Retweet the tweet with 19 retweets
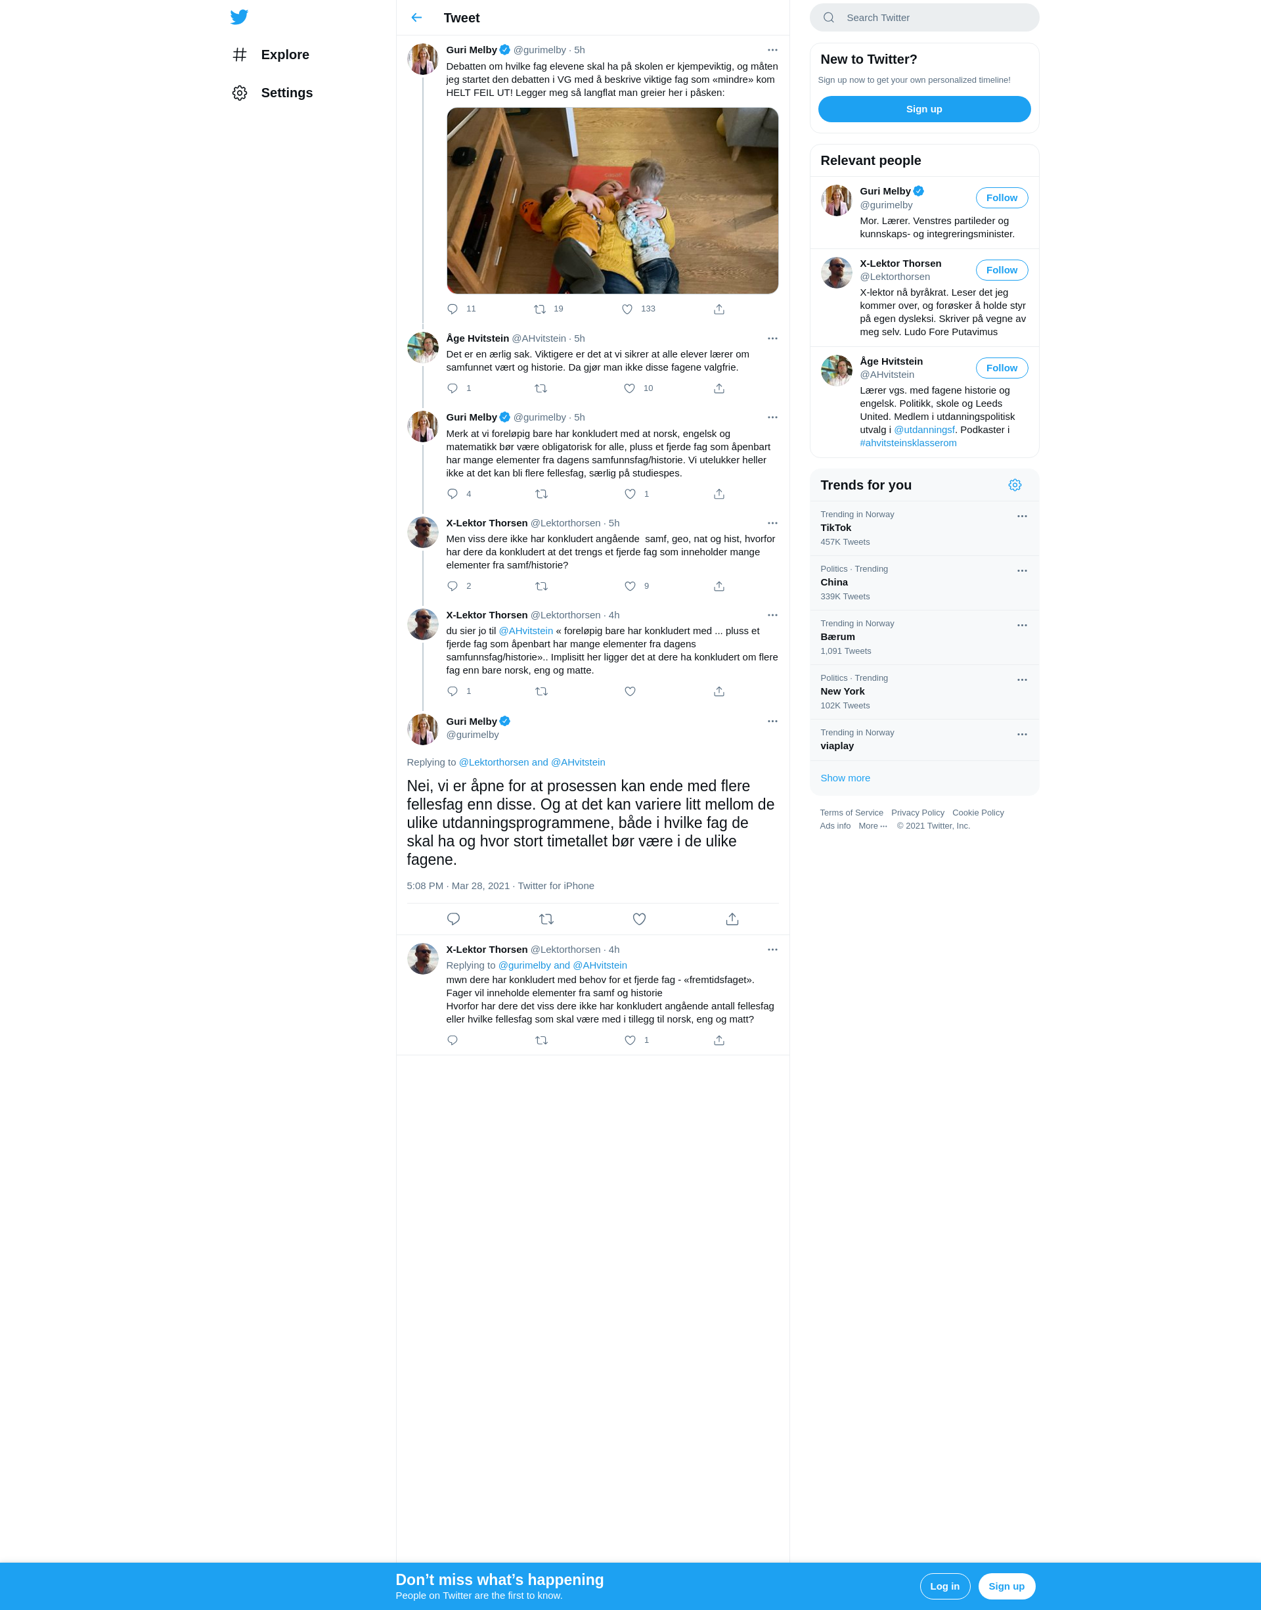 540,310
